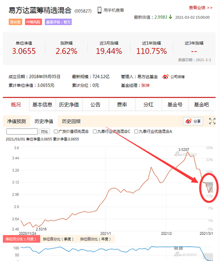Click the chart peak label 3.5287
This screenshot has width=220, height=261.
pos(184,149)
